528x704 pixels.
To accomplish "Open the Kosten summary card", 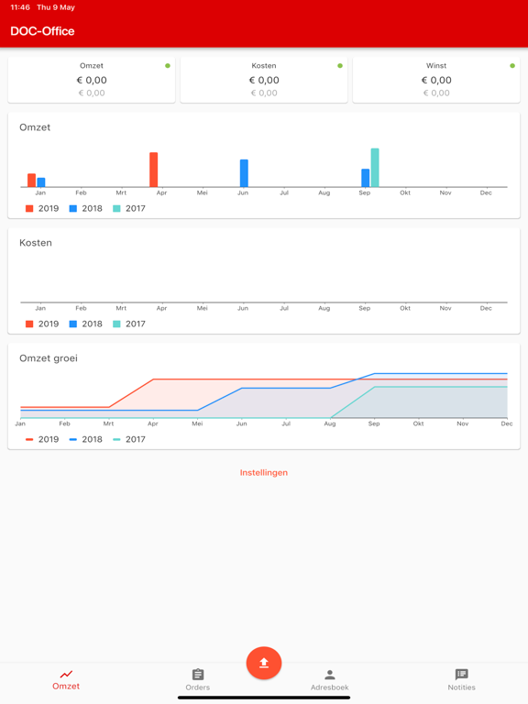I will tap(264, 80).
